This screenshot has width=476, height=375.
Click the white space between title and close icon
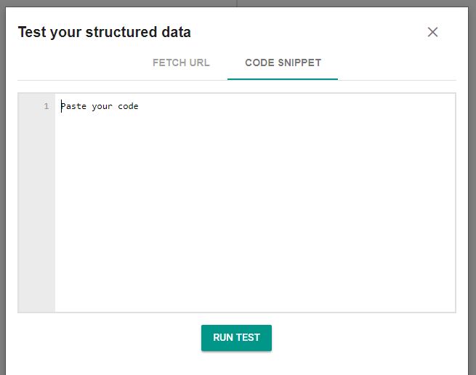point(308,32)
